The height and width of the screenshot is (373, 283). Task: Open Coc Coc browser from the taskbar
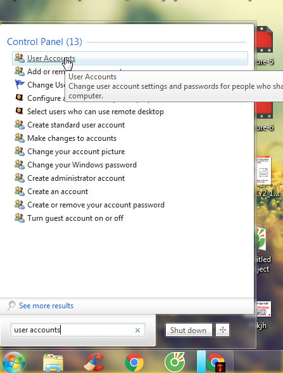coord(175,362)
